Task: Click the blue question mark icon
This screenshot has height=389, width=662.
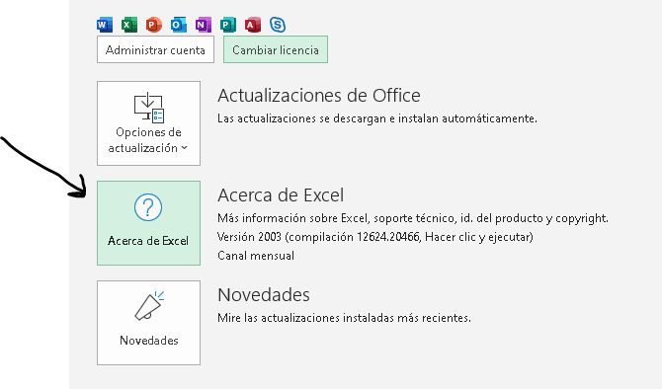Action: coord(148,207)
